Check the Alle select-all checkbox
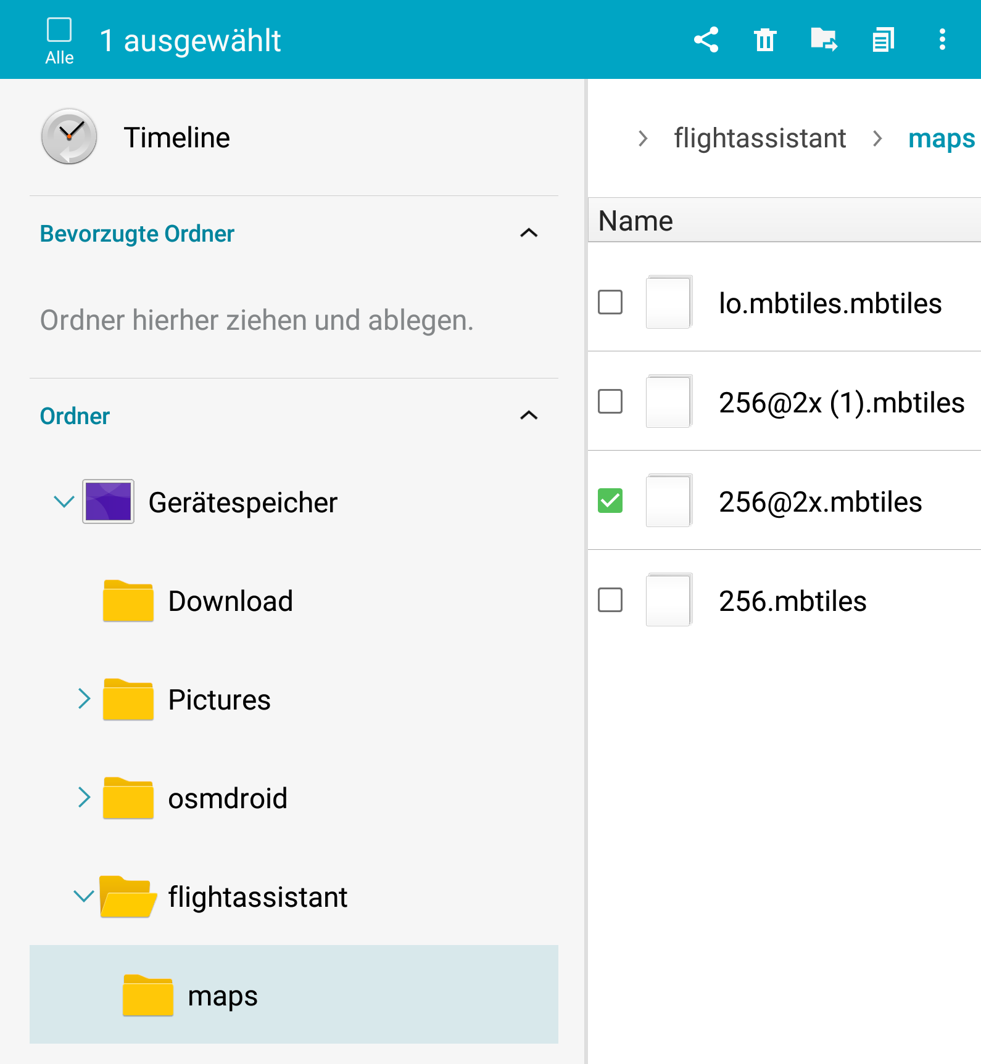The image size is (981, 1064). coord(59,30)
